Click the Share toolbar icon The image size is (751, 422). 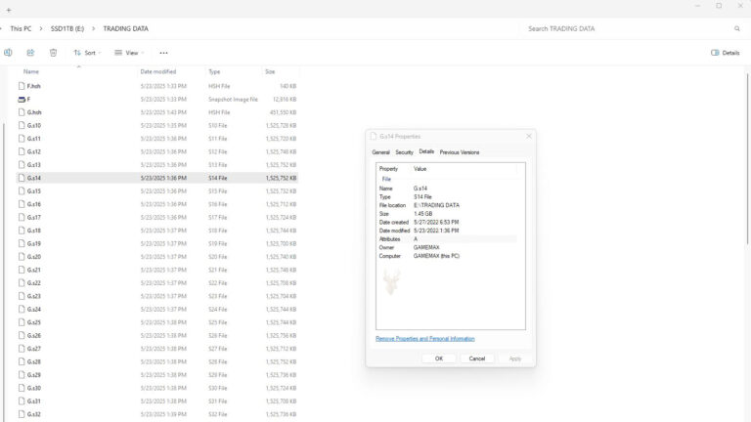coord(30,53)
